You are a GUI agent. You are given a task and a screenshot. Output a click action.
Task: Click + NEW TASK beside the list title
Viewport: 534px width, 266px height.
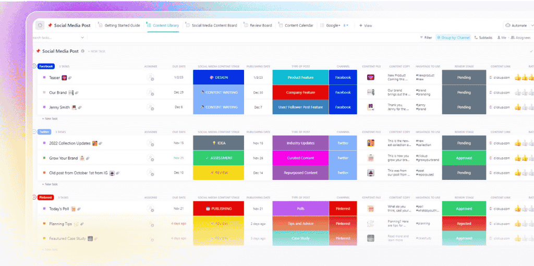[x=96, y=52]
